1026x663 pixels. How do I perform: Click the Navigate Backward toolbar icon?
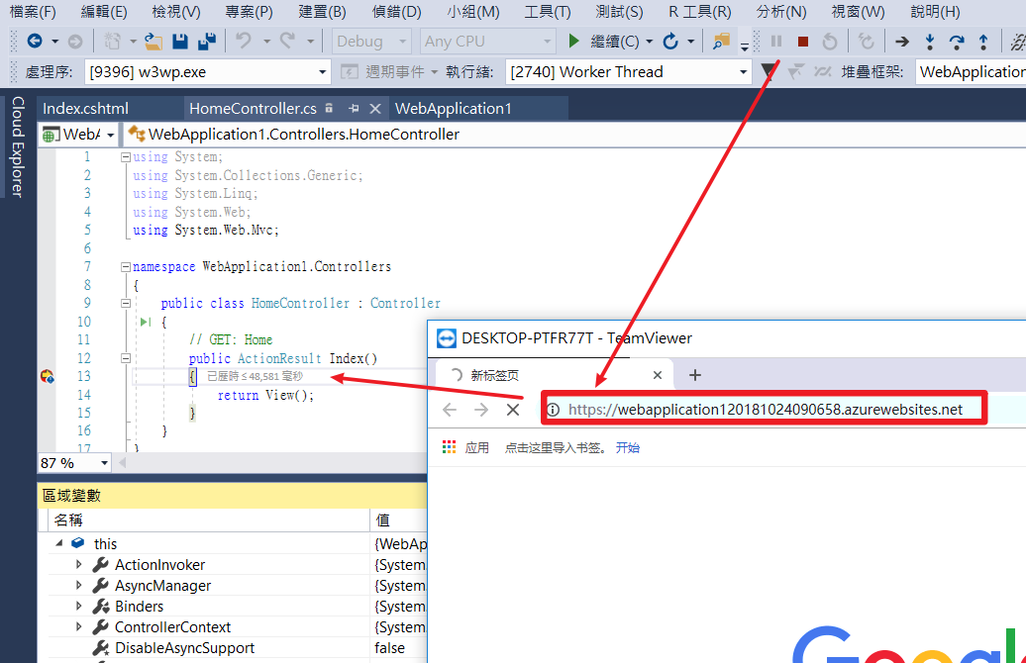pyautogui.click(x=35, y=42)
